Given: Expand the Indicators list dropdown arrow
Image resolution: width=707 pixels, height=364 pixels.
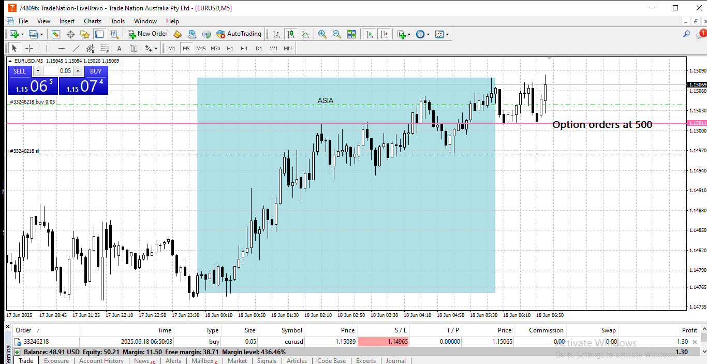Looking at the screenshot, I should pyautogui.click(x=409, y=35).
